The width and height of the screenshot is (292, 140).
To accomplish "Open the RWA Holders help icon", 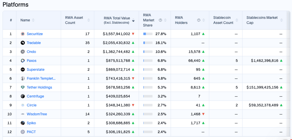I will [199, 20].
